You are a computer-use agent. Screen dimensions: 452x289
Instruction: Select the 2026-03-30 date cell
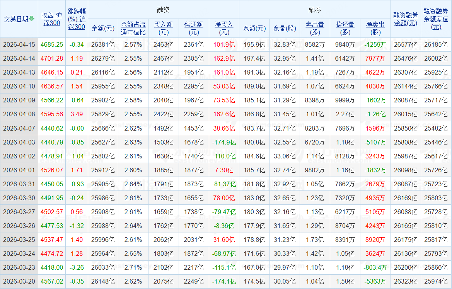19,198
